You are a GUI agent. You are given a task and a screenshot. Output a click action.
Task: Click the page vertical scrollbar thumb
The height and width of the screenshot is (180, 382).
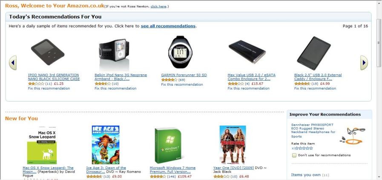pyautogui.click(x=379, y=42)
